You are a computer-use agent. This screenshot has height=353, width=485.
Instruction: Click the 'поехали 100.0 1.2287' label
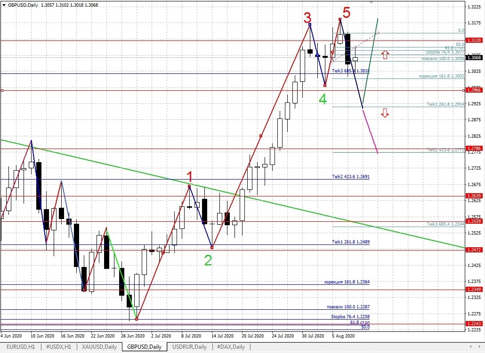(x=348, y=306)
